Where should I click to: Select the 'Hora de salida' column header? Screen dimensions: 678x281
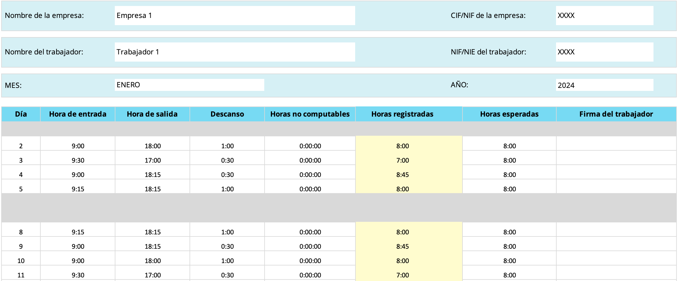(152, 114)
